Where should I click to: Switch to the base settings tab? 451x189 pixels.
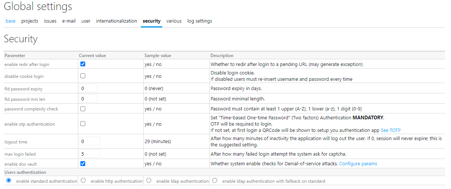point(10,21)
